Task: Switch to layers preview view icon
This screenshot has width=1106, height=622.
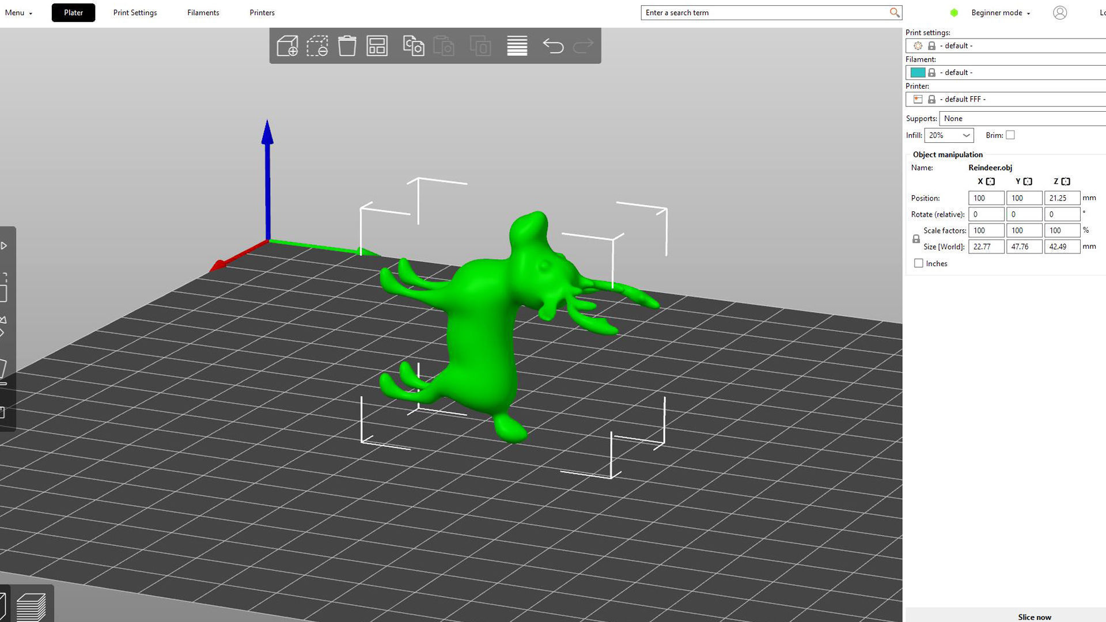Action: (x=31, y=606)
